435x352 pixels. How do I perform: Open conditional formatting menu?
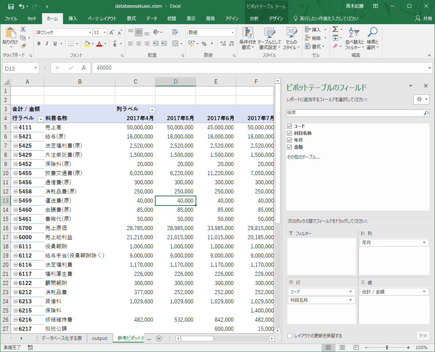click(x=248, y=39)
